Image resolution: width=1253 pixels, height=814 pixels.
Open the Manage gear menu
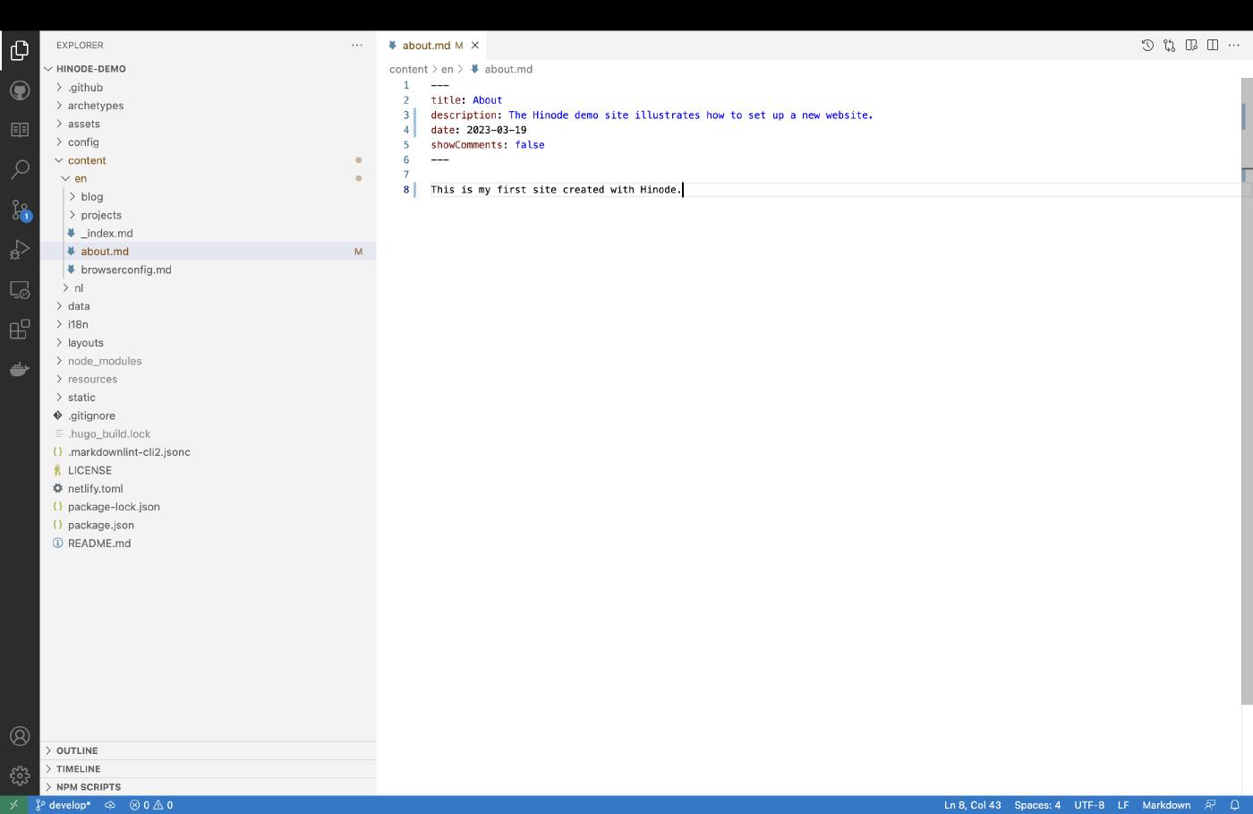pyautogui.click(x=20, y=775)
